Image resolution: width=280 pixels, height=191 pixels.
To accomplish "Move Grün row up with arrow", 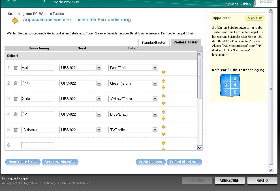I will (x=163, y=81).
